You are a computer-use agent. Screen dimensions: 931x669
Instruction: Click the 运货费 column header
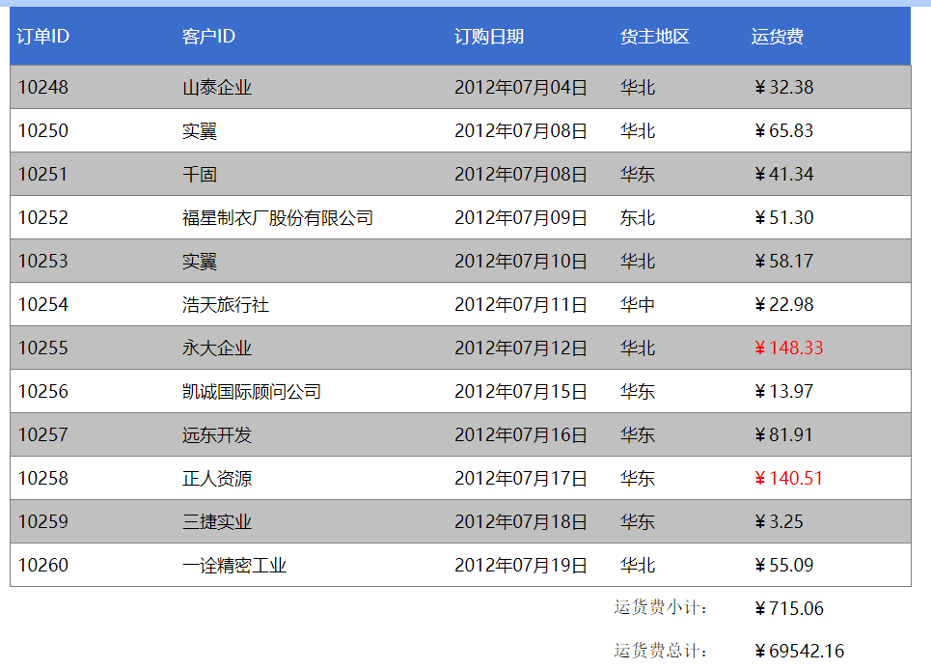[777, 37]
